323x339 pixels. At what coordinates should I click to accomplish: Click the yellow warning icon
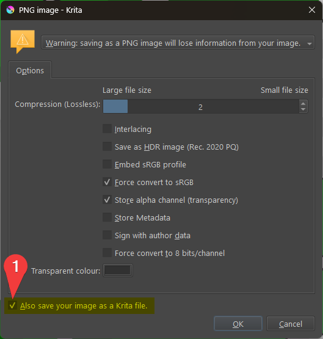[23, 42]
